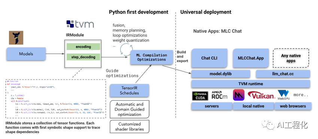This screenshot has width=318, height=139.
Task: Click the IRModule code snippet panel
Action: pos(55,99)
